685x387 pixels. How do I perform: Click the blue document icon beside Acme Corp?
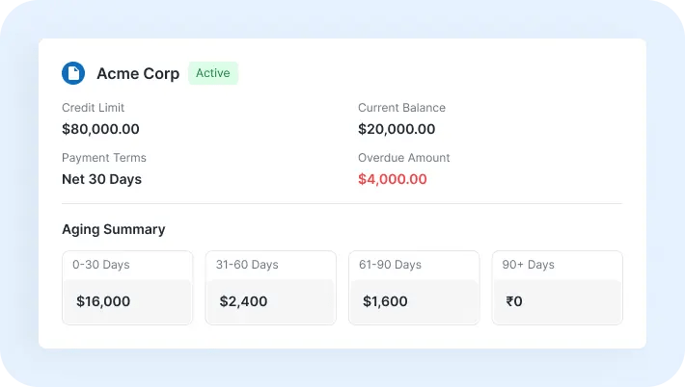click(73, 73)
